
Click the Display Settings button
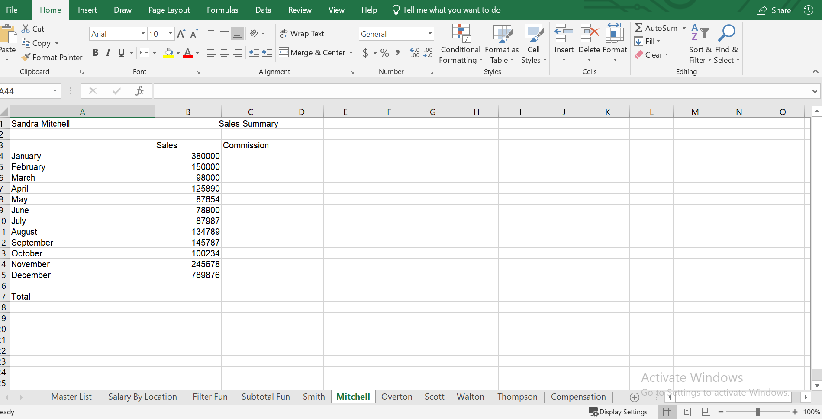pyautogui.click(x=618, y=412)
